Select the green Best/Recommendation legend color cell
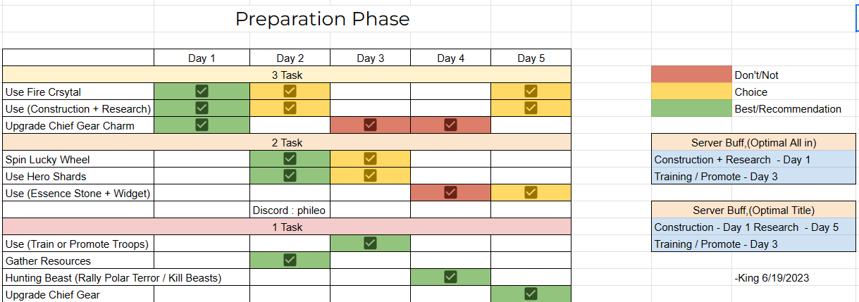Image resolution: width=859 pixels, height=302 pixels. click(691, 108)
